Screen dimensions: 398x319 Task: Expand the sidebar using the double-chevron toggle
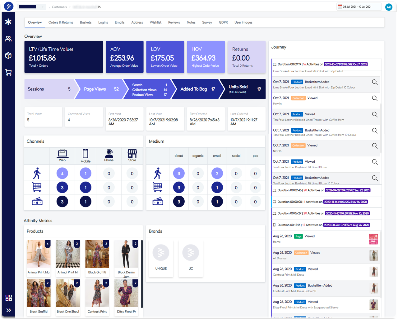tap(8, 310)
